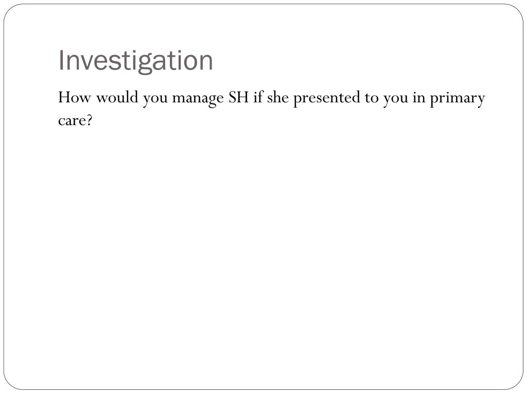This screenshot has height=395, width=527.
Task: Click the word 'she' in the question
Action: click(277, 98)
